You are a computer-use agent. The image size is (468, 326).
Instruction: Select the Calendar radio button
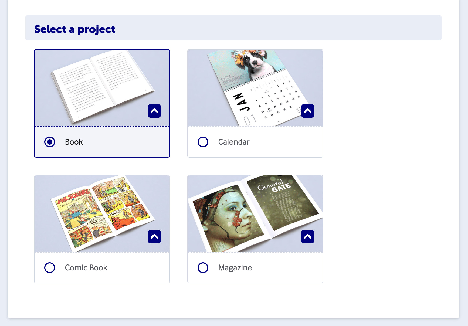tap(203, 142)
